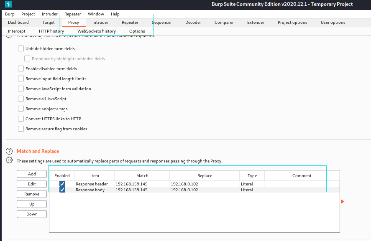Select the Options sub-tab
This screenshot has height=241, width=371.
(137, 31)
